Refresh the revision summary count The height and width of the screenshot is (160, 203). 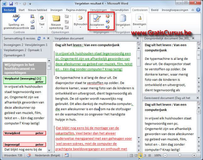(x=39, y=38)
